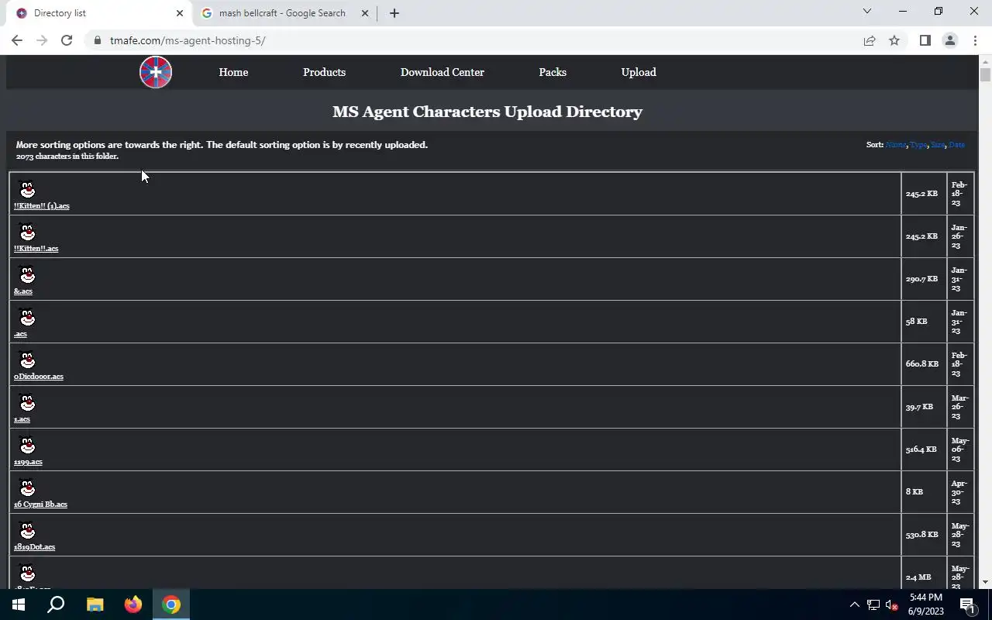This screenshot has width=992, height=620.
Task: Open the 0Dicdooor.acs file link
Action: (39, 377)
